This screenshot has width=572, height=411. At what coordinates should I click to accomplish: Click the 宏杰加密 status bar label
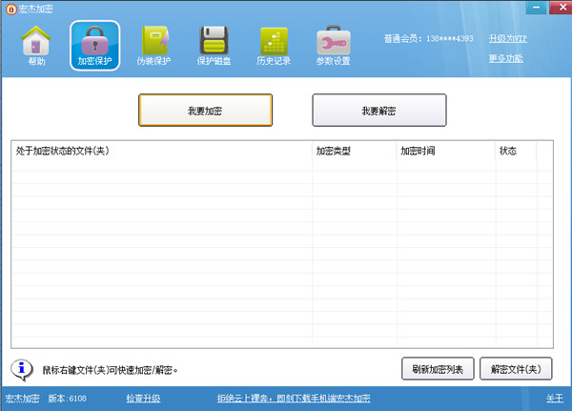22,399
